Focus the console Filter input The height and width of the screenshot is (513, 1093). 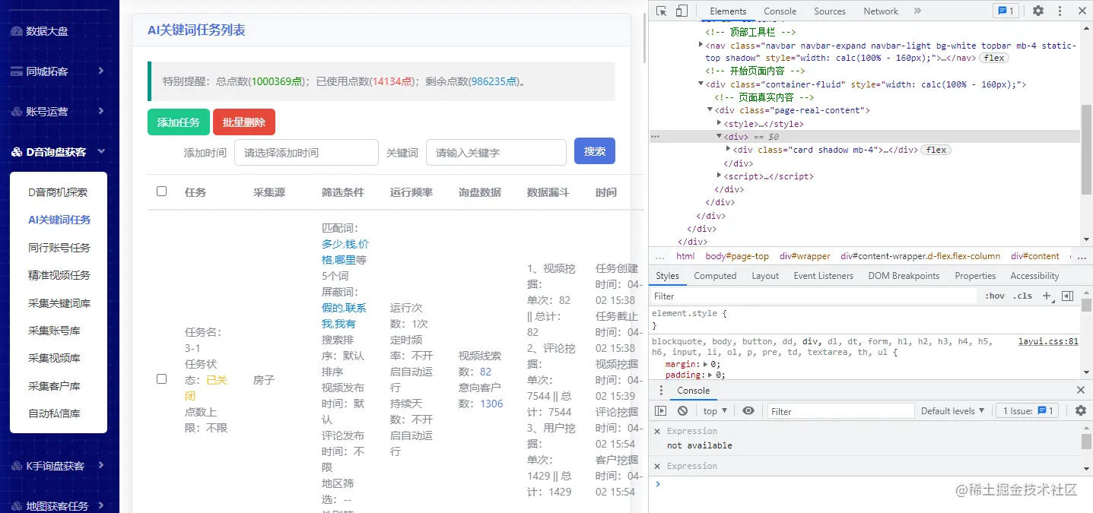pos(840,410)
